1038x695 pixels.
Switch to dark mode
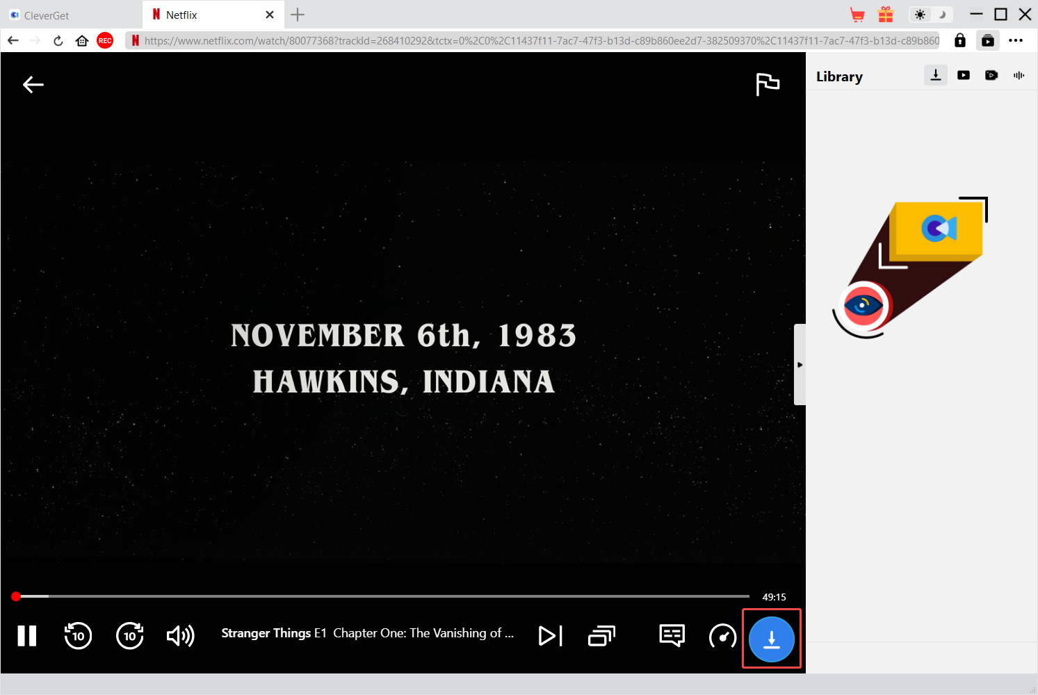tap(942, 15)
